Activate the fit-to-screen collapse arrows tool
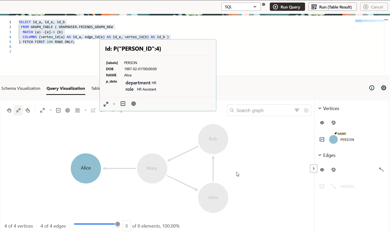The height and width of the screenshot is (233, 390). click(x=18, y=110)
